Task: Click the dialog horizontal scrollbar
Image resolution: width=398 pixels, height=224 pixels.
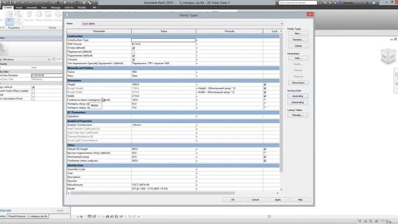Action: click(x=152, y=193)
